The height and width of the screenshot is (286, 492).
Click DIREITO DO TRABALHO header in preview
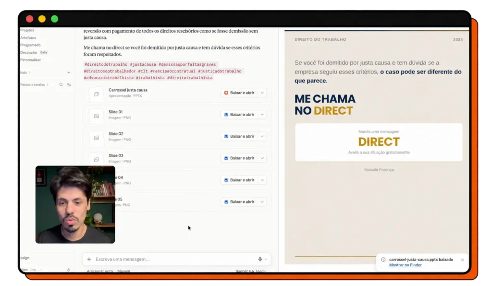[320, 39]
